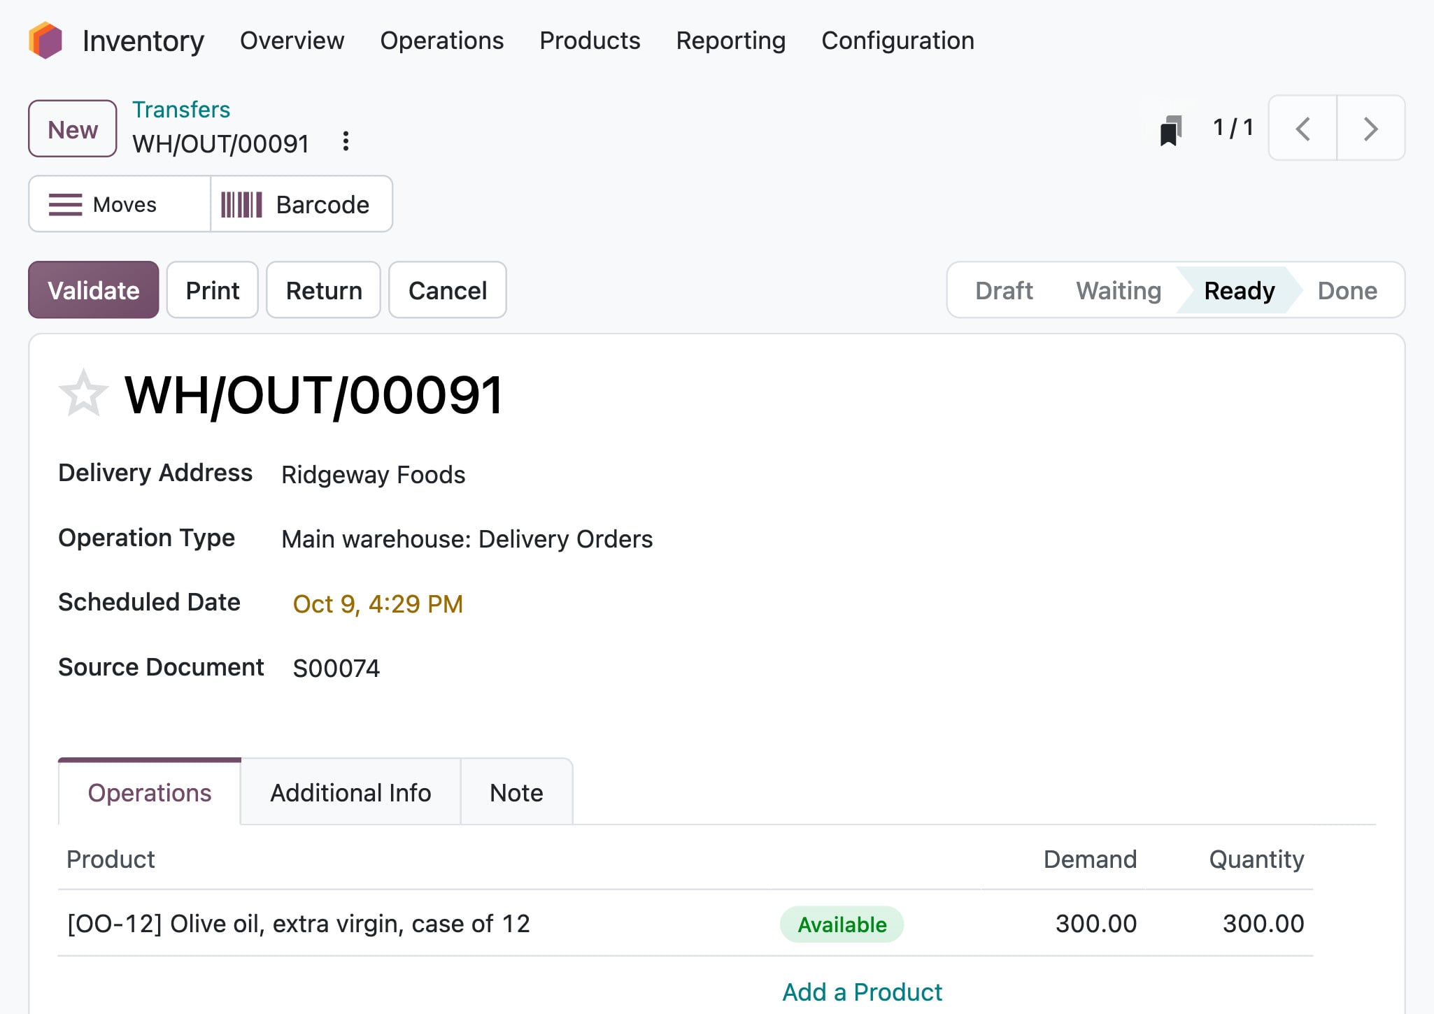Go to previous record with left chevron

click(1302, 129)
